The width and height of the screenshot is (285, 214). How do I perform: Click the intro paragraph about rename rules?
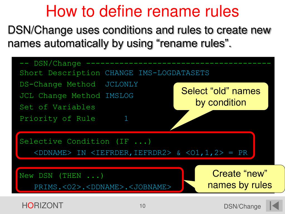click(x=139, y=37)
